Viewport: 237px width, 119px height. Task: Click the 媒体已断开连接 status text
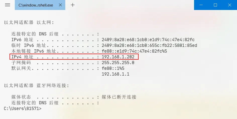(119, 97)
